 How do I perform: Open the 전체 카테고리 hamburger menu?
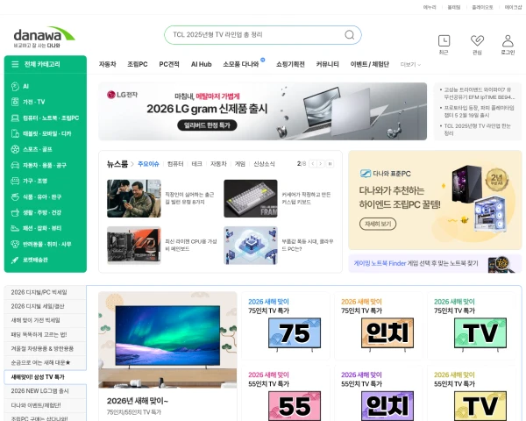pos(15,64)
